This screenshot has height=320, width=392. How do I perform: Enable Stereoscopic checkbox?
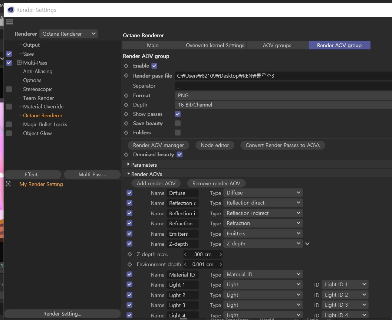(9, 89)
